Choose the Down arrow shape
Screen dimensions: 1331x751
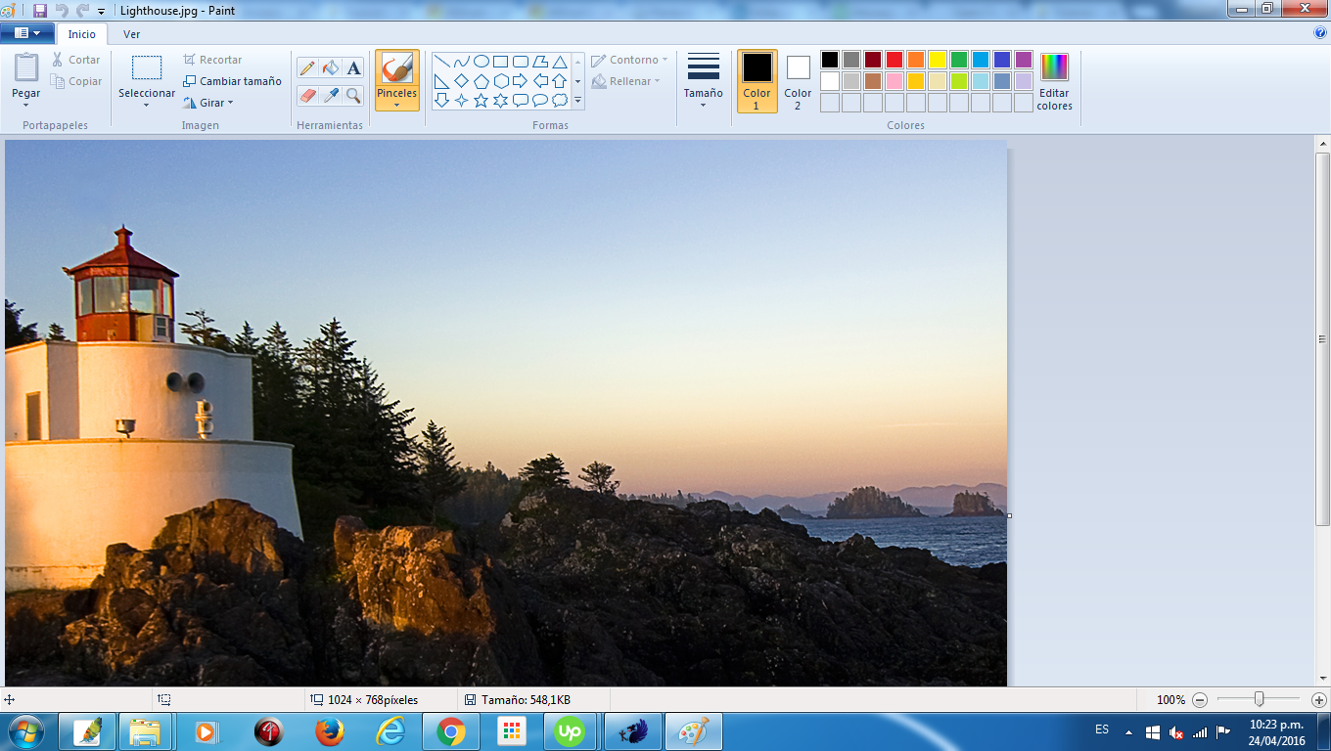pos(442,100)
